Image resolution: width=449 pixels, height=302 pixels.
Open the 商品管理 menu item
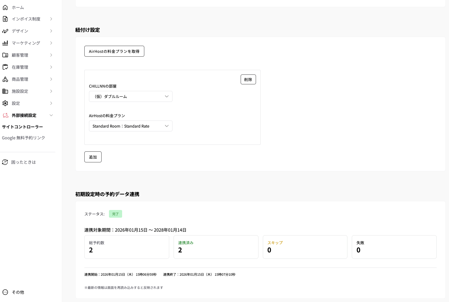(20, 79)
